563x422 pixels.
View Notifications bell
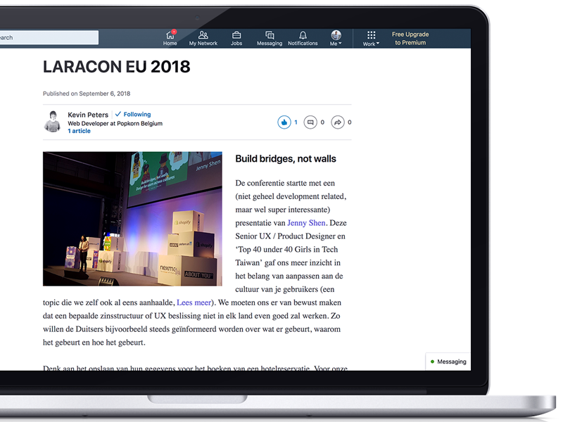303,38
